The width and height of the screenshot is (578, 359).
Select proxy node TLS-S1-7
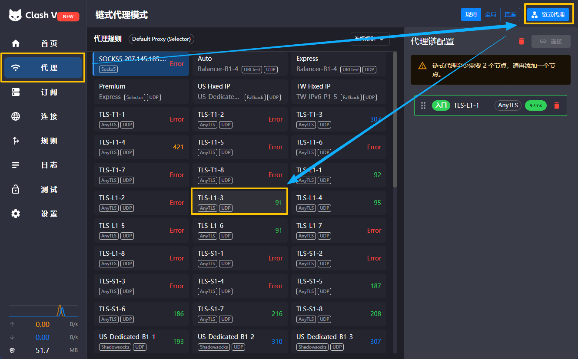[240, 314]
